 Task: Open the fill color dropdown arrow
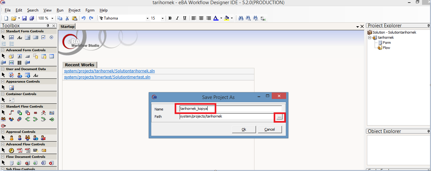point(232,18)
